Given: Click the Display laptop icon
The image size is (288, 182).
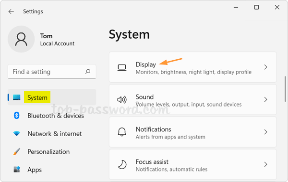Looking at the screenshot, I should [x=122, y=67].
